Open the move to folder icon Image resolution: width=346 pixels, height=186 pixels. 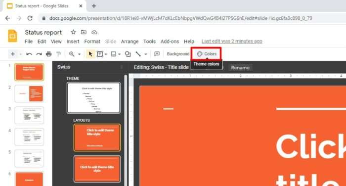(84, 32)
